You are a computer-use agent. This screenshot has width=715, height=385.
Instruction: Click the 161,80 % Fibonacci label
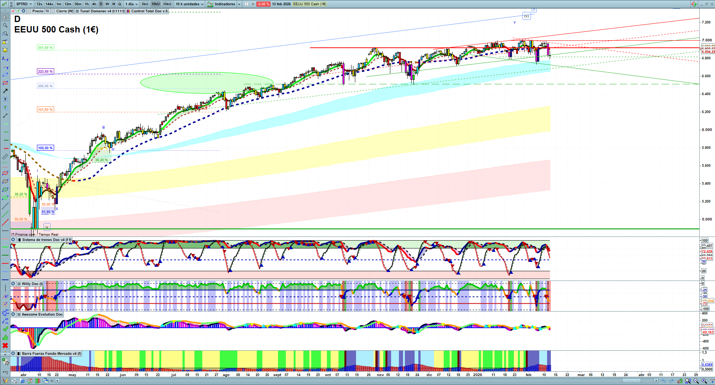coord(45,110)
